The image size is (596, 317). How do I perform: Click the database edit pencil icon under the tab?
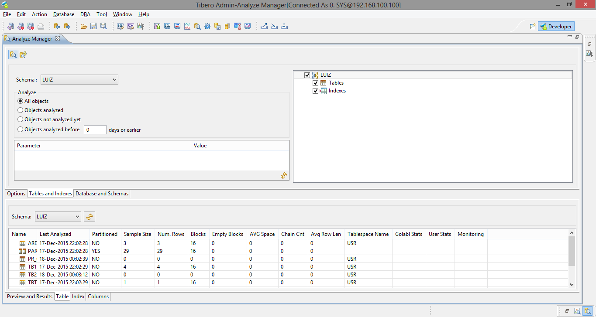[x=23, y=55]
